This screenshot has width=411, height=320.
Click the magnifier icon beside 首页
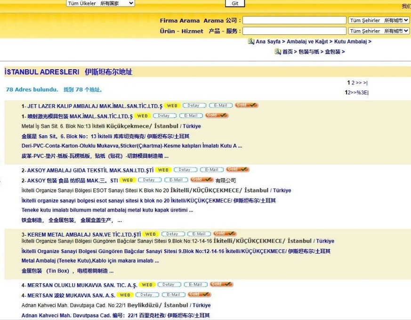point(278,52)
